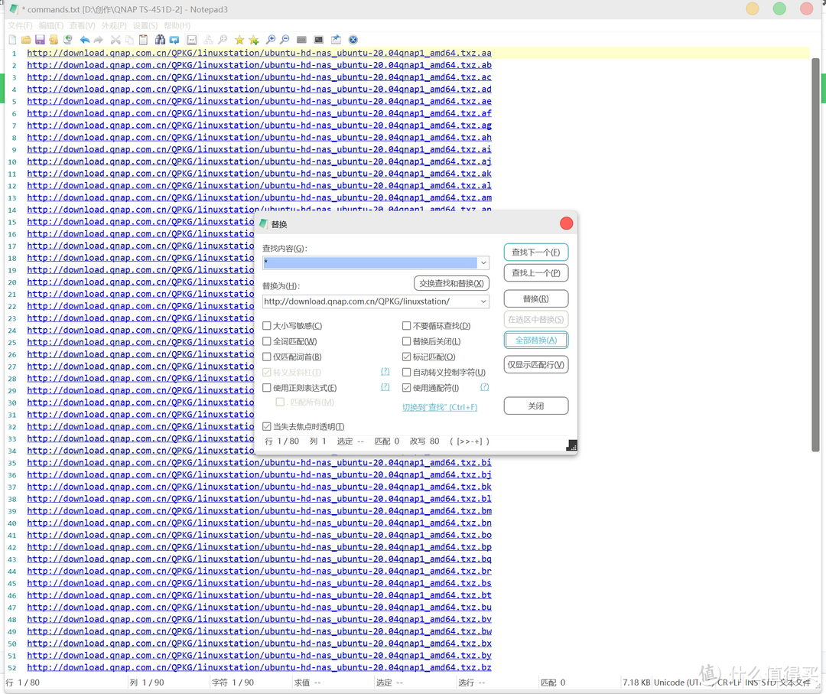This screenshot has height=694, width=826.
Task: Close the Replace dialog with the red button
Action: point(566,223)
